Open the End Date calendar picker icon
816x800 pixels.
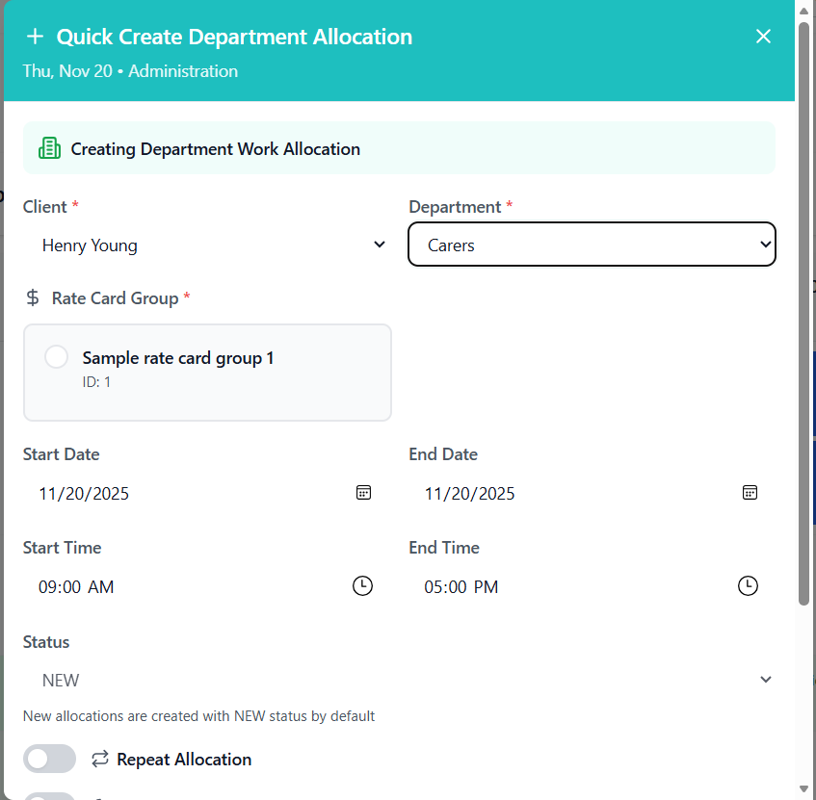click(x=750, y=493)
